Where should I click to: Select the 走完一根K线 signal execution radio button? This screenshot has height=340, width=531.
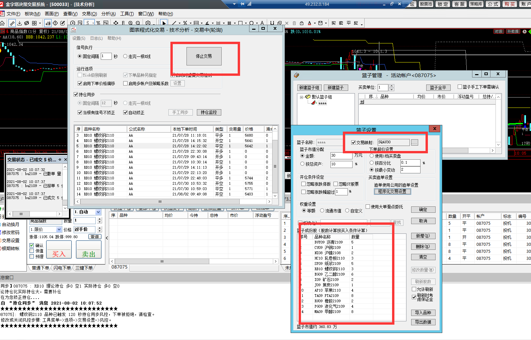[125, 56]
